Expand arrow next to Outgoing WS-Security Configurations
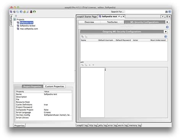The width and height of the screenshot is (181, 140). coord(166,32)
